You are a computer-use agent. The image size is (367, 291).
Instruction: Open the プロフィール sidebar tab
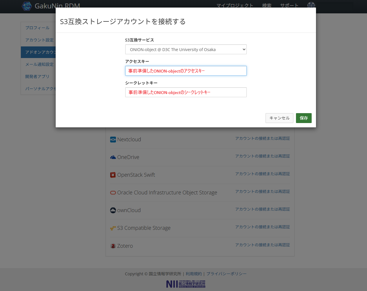(37, 28)
